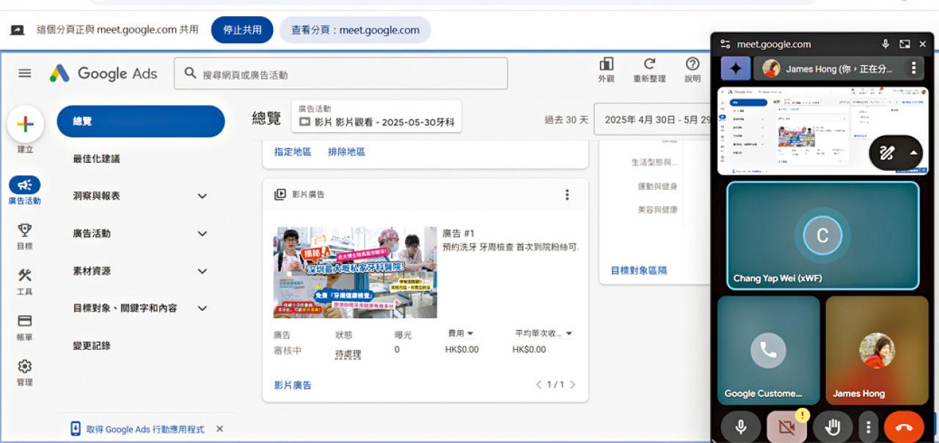The height and width of the screenshot is (443, 939).
Task: Select the Recommendations menu item
Action: coord(96,158)
